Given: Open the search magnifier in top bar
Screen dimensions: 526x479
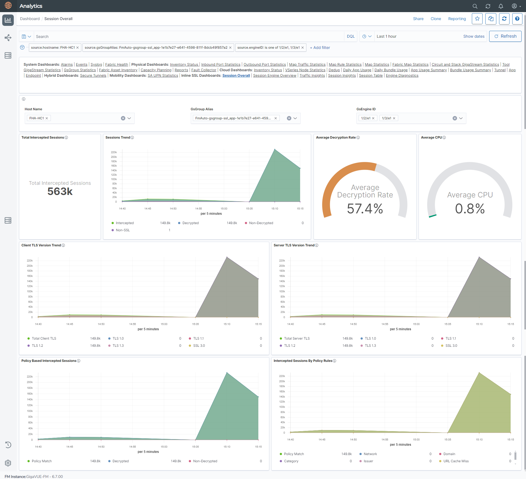Looking at the screenshot, I should [x=475, y=6].
